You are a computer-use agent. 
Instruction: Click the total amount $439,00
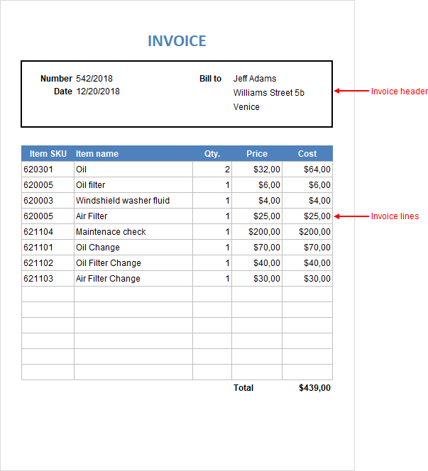click(x=314, y=388)
